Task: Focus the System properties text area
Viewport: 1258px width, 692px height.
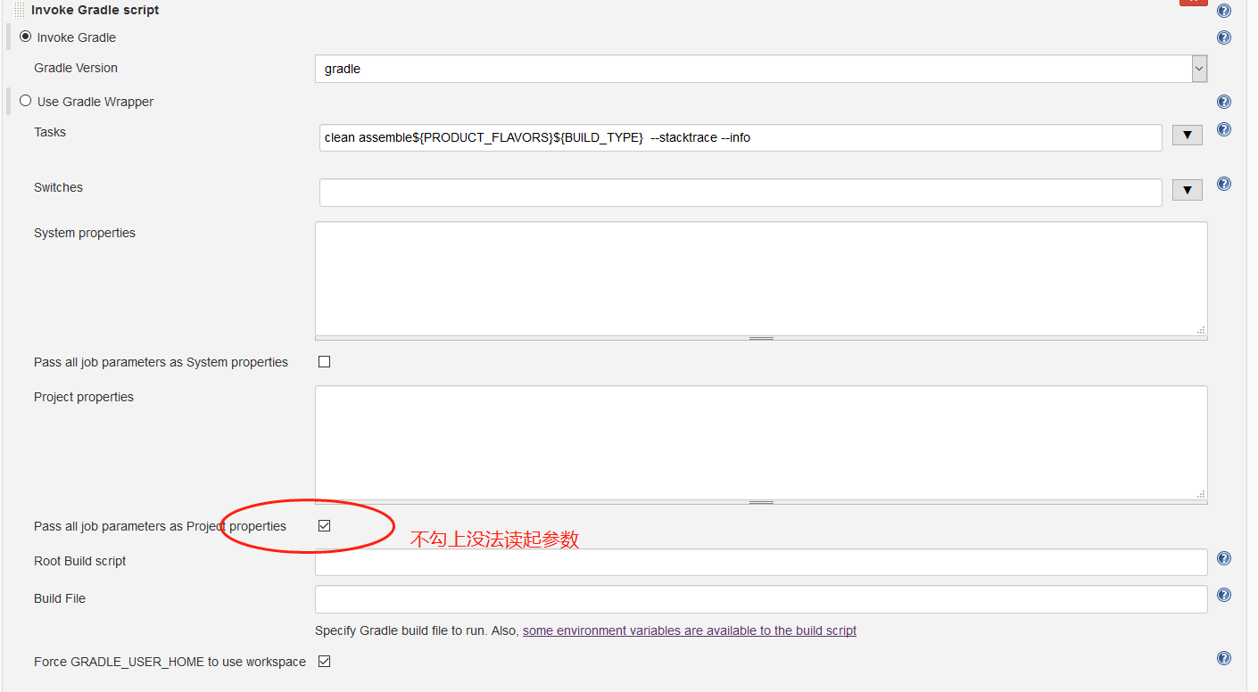Action: click(761, 278)
